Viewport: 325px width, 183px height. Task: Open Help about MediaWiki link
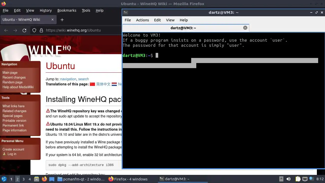tap(18, 87)
